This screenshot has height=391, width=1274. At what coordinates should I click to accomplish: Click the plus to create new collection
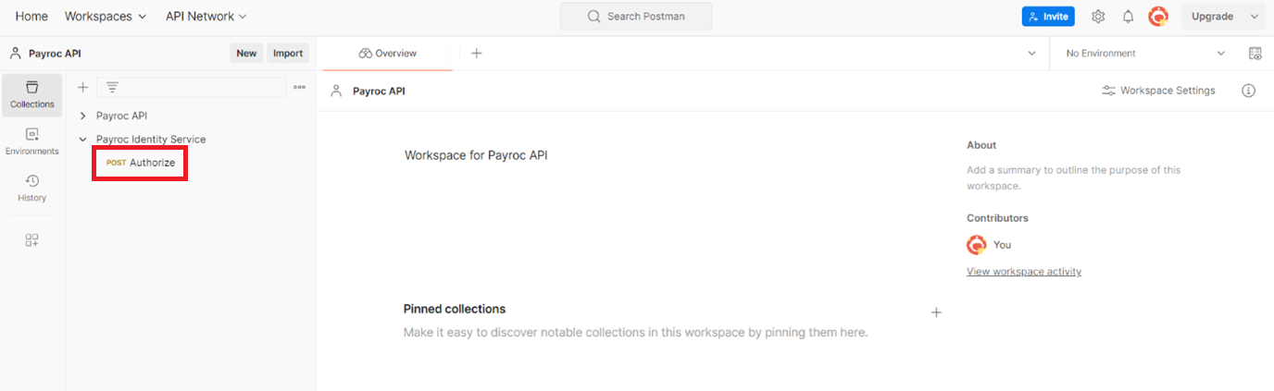click(82, 87)
